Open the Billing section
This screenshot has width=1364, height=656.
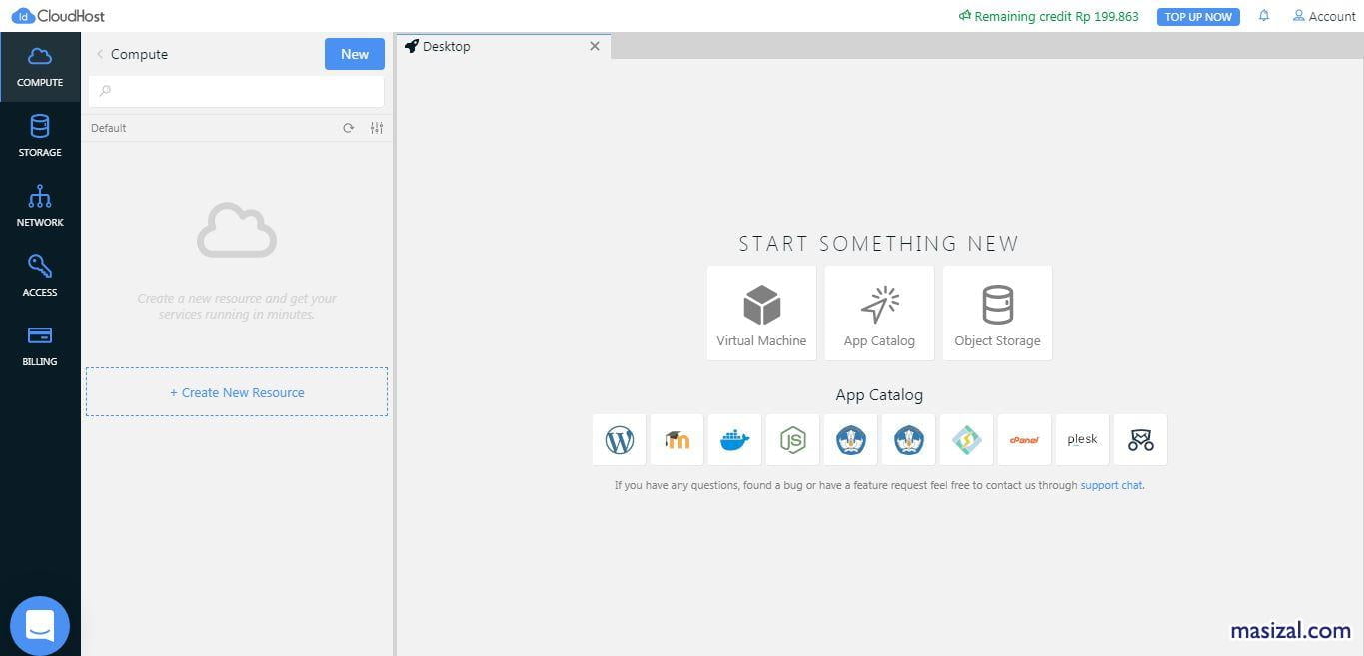pos(40,345)
